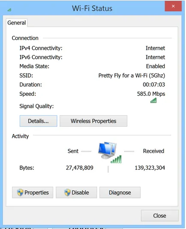This screenshot has width=186, height=229.
Task: Close the Wi-Fi Status dialog via Close button
Action: pyautogui.click(x=159, y=216)
